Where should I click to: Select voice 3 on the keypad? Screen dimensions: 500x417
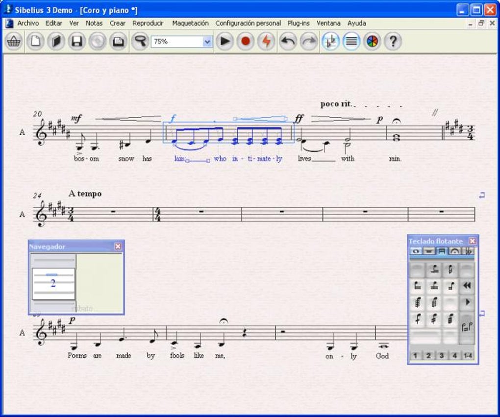coord(442,355)
